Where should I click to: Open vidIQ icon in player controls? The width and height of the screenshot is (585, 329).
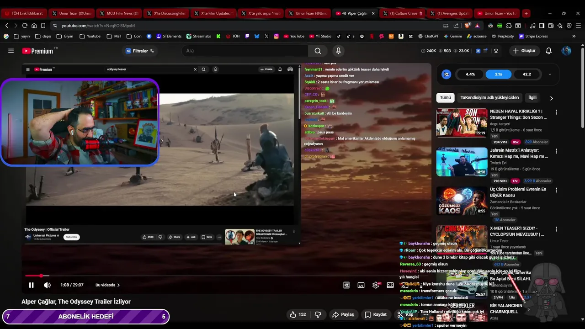click(346, 285)
